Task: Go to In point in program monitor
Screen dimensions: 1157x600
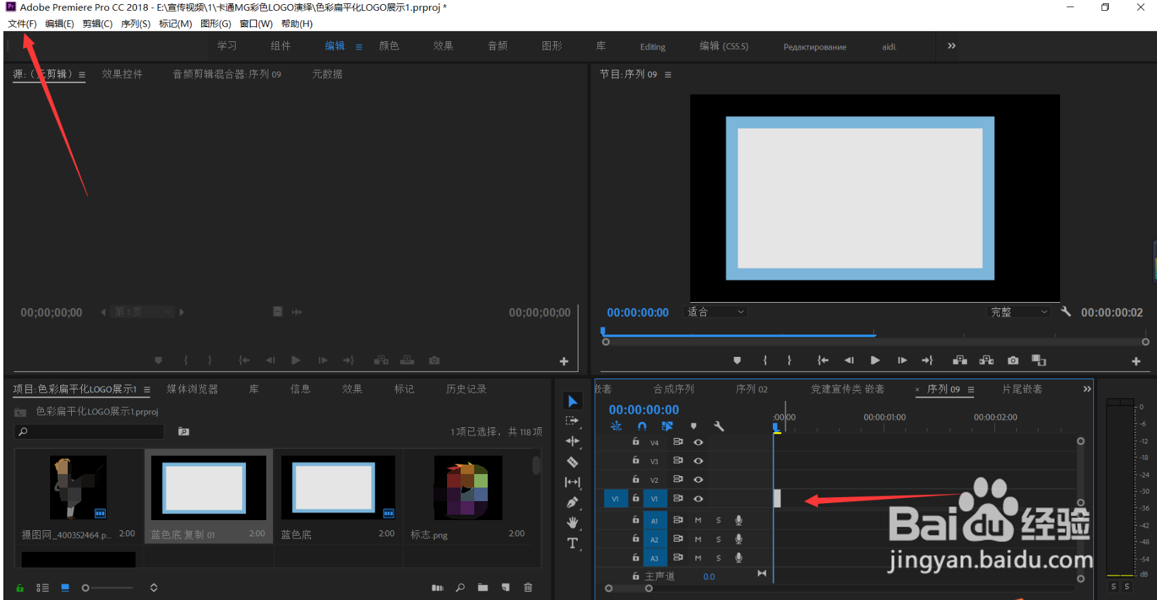Action: point(822,360)
